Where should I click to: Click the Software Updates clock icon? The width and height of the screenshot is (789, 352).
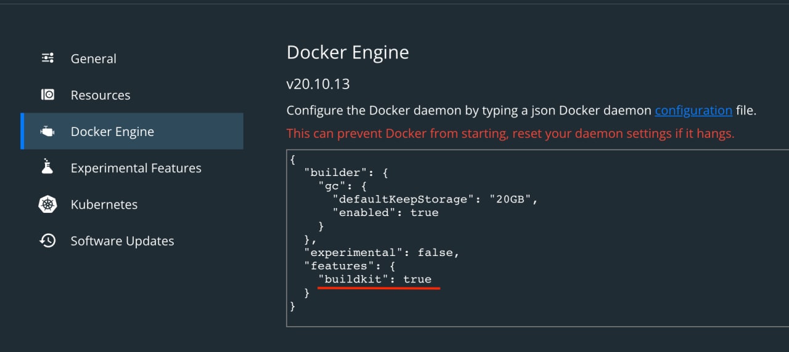[x=47, y=241]
